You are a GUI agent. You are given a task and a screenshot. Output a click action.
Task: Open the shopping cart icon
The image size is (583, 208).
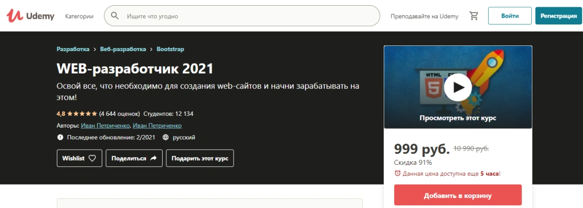pos(473,16)
